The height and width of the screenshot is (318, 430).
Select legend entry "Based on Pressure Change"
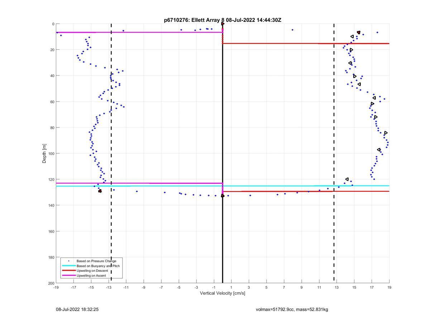pyautogui.click(x=96, y=261)
